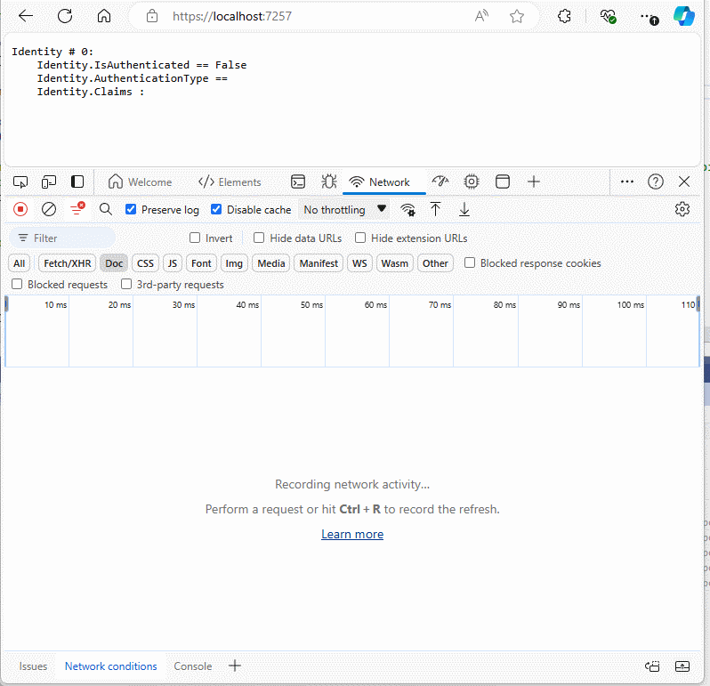710x686 pixels.
Task: Export HAR file with down arrow
Action: [464, 210]
